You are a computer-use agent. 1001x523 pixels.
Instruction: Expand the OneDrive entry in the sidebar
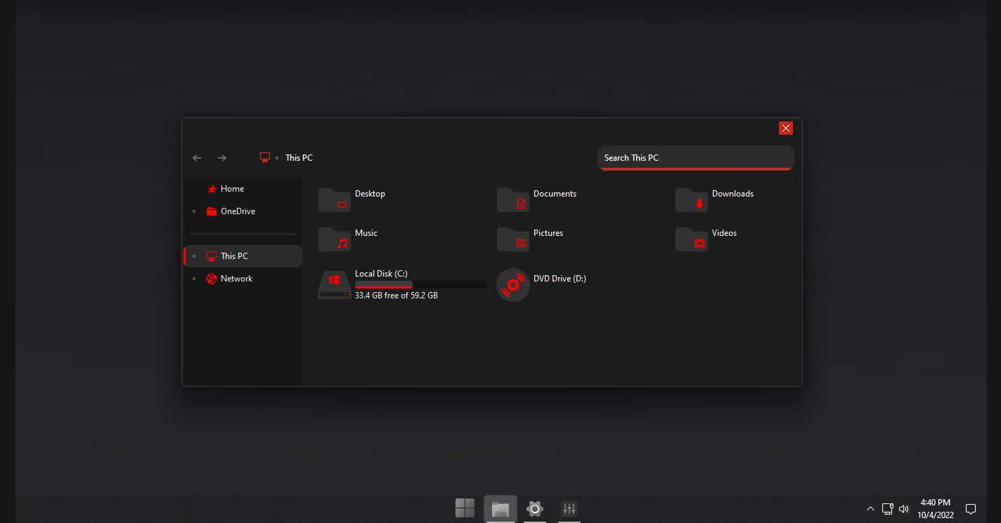[x=194, y=211]
